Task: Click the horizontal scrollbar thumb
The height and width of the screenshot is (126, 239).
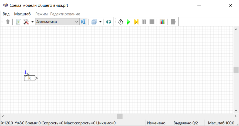Action: point(119,116)
